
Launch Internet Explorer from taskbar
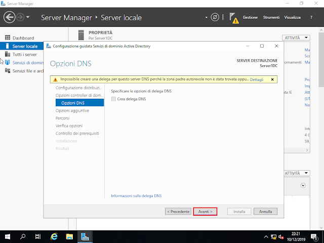coord(54,237)
